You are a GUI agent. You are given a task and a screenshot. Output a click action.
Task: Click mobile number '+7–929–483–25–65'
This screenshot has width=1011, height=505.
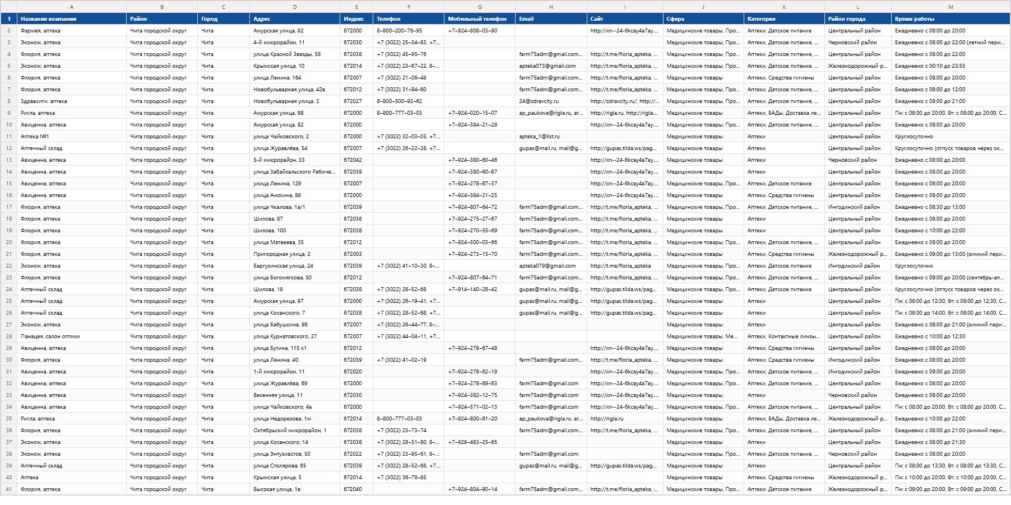point(480,442)
